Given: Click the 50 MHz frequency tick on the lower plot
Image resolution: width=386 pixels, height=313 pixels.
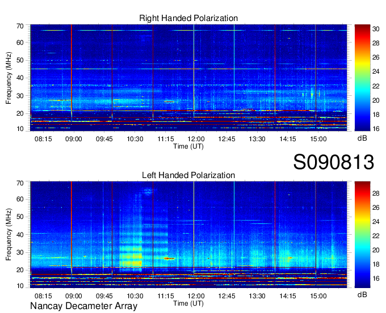Looking at the screenshot, I should point(20,217).
